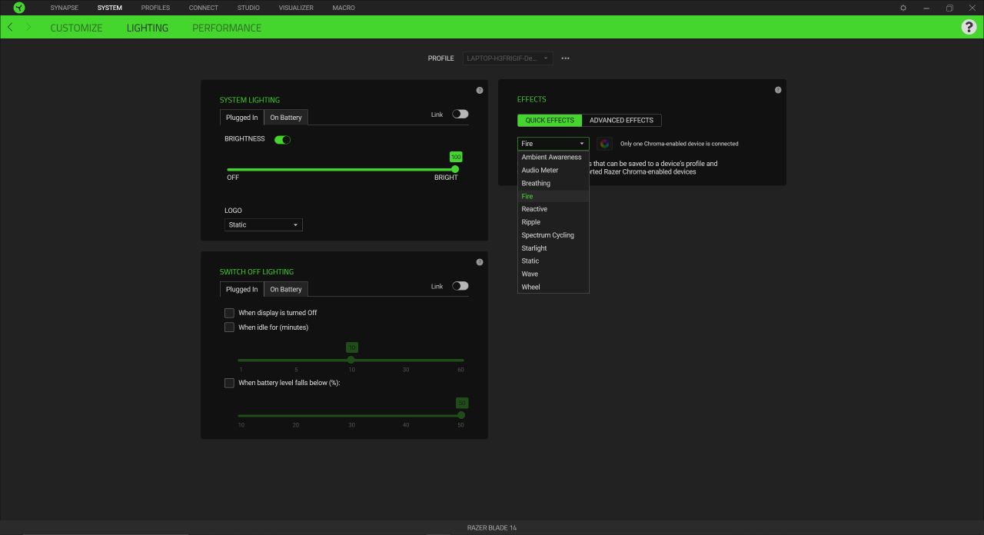Click the brightness slider handle
This screenshot has height=535, width=984.
[x=455, y=169]
